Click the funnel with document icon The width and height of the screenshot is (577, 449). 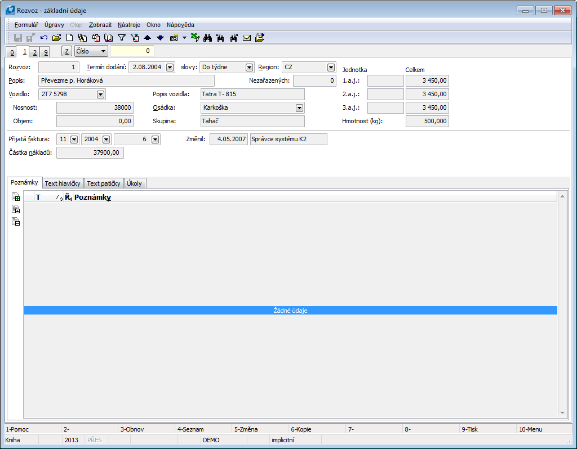click(x=135, y=38)
